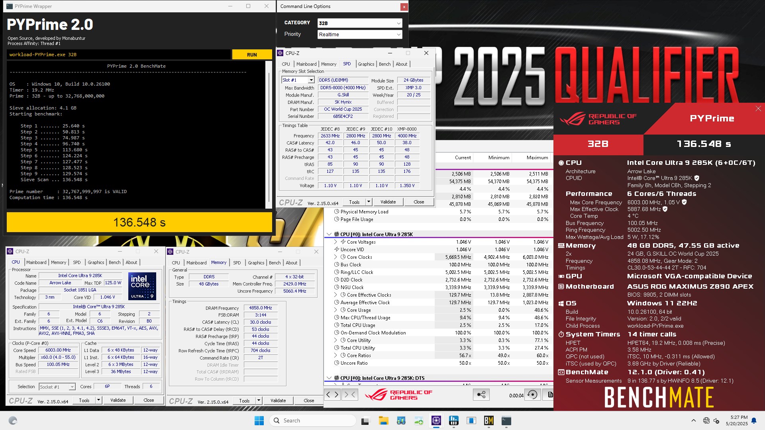Expand the Core Effective Clocks group

pos(335,295)
